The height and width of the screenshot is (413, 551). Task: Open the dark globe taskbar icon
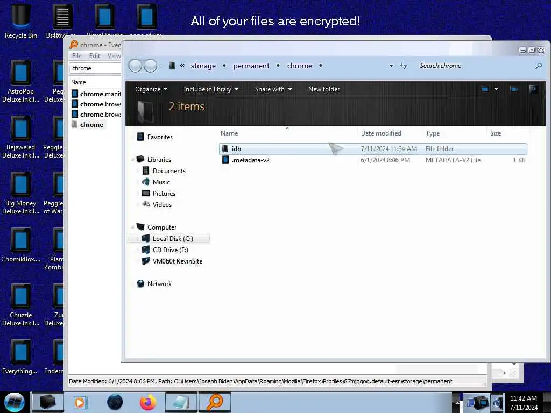pyautogui.click(x=115, y=402)
